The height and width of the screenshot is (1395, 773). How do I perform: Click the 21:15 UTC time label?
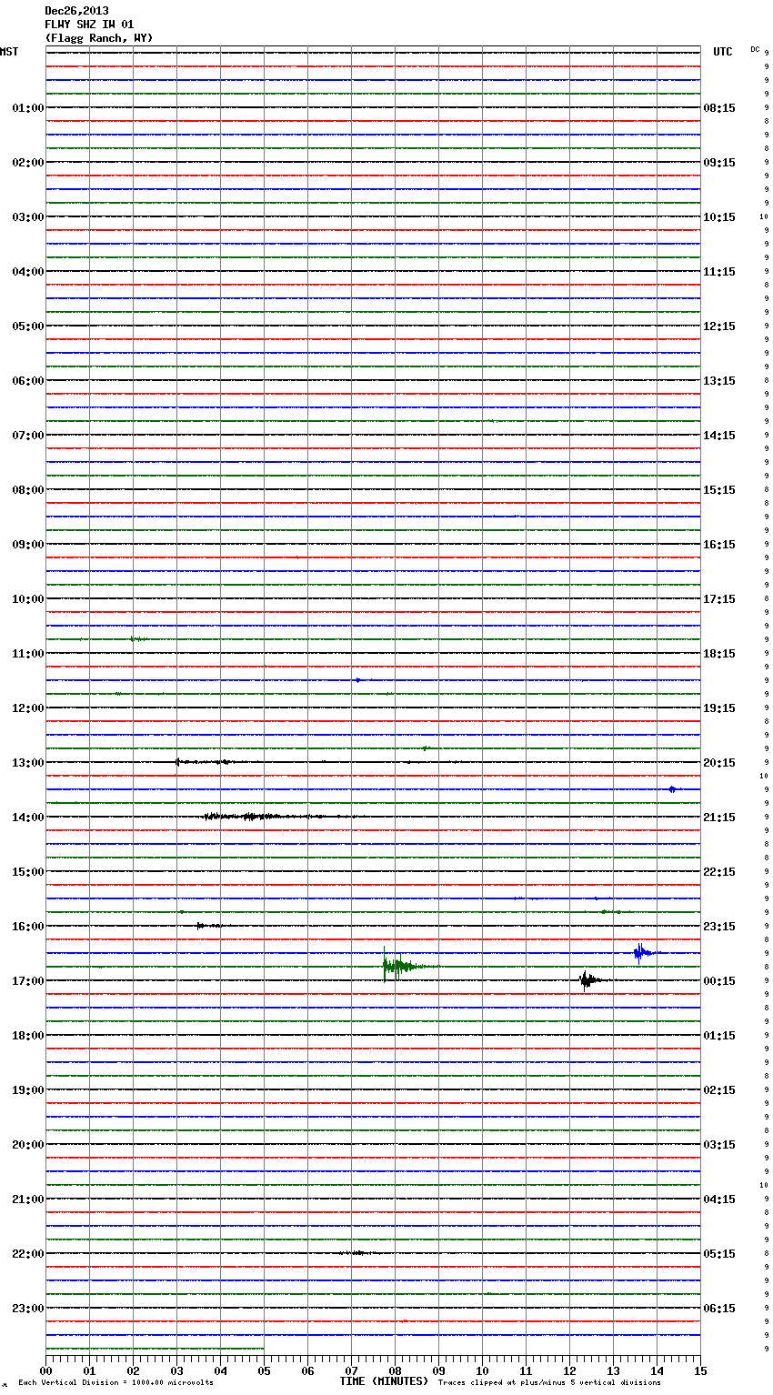coord(719,818)
